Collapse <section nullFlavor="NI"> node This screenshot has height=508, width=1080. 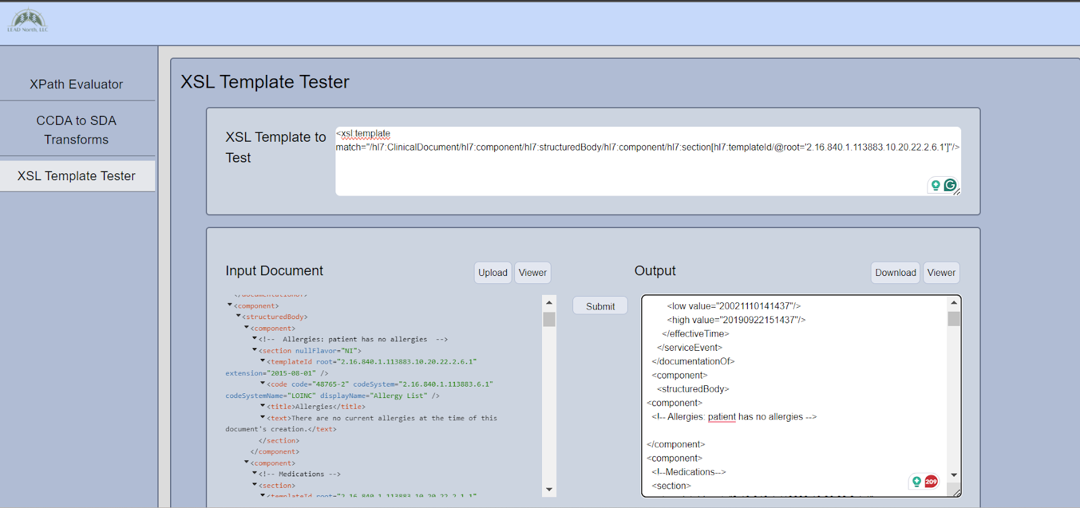pyautogui.click(x=254, y=349)
